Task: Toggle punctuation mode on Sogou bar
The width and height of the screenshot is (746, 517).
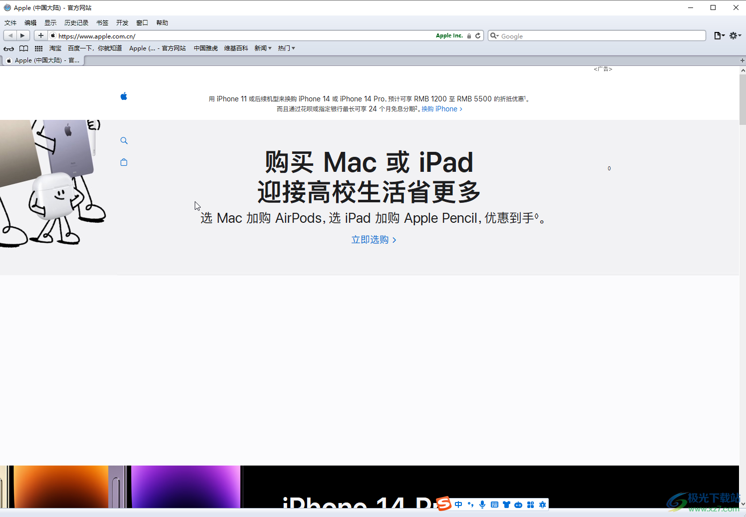Action: (x=470, y=505)
